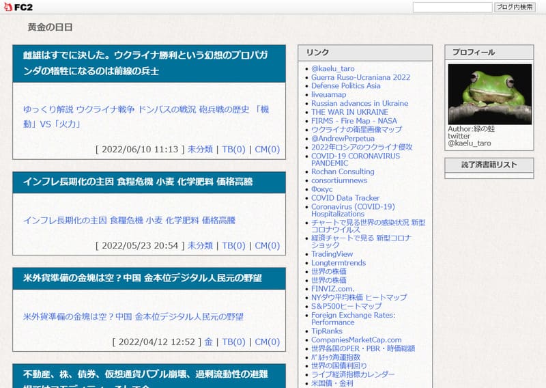Open the 金 category of the 2022/04/12 post
Image resolution: width=546 pixels, height=388 pixels.
click(208, 342)
